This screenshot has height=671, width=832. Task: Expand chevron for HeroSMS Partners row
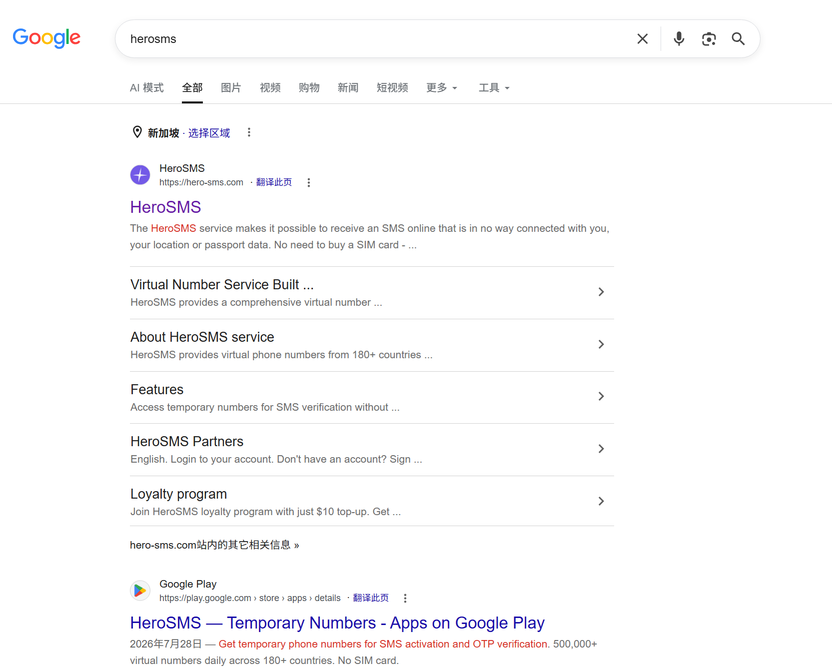click(x=601, y=449)
